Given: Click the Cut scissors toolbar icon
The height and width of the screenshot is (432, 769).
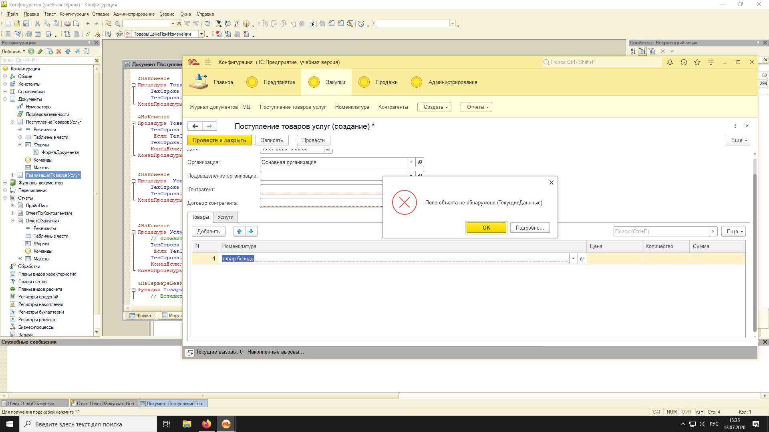Looking at the screenshot, I should tap(37, 24).
